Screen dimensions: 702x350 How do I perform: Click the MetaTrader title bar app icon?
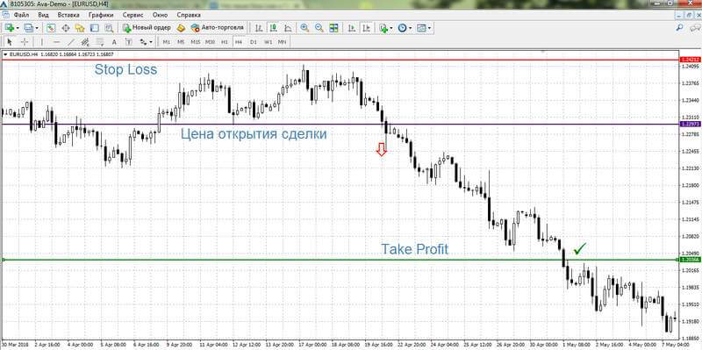pos(5,4)
